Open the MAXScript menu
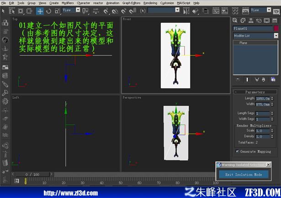Screen dimensions: 281x198 (183, 3)
